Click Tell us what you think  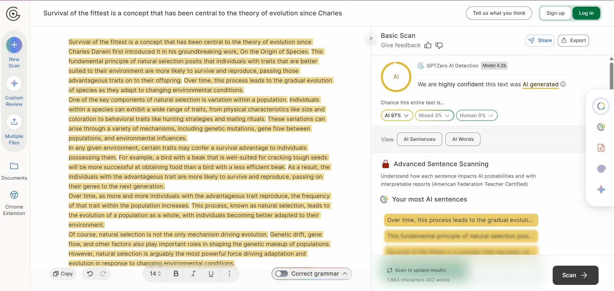tap(499, 13)
